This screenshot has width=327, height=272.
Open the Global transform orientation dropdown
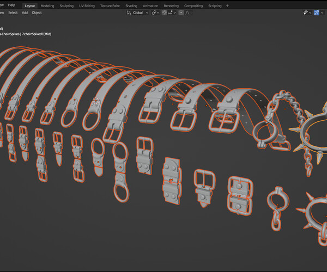click(x=138, y=13)
